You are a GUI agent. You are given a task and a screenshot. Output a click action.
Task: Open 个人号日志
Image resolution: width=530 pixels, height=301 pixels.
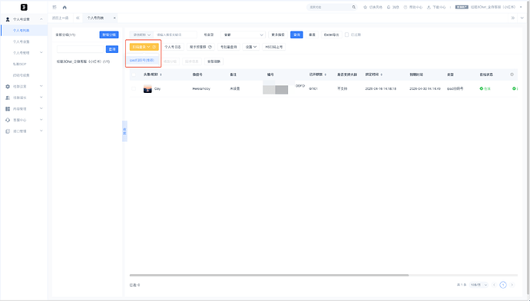pyautogui.click(x=173, y=47)
